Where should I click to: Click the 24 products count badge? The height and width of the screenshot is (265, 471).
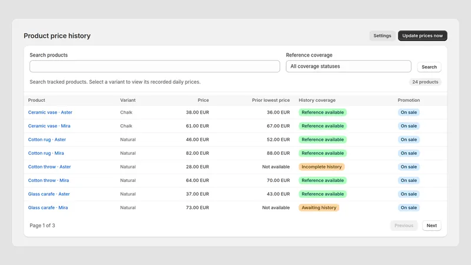tap(425, 82)
